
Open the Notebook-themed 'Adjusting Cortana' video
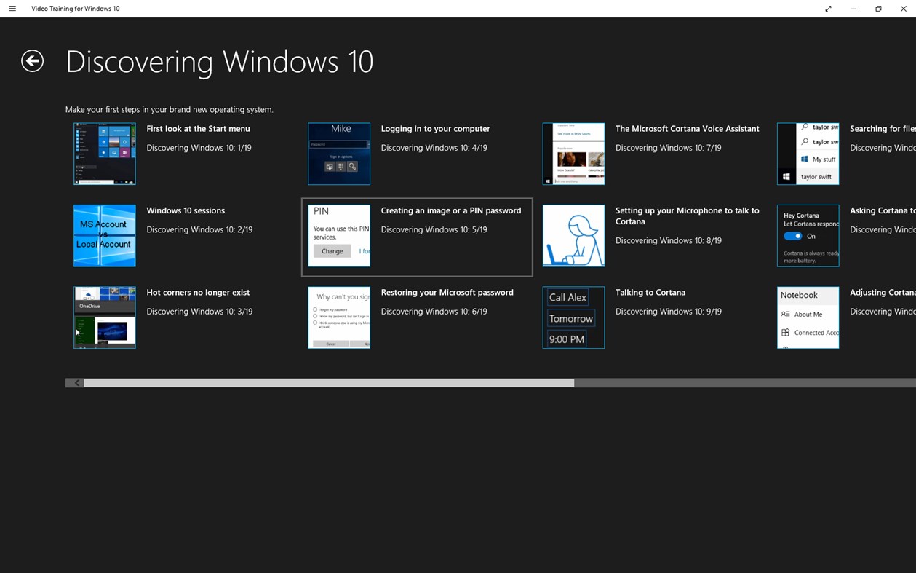808,317
